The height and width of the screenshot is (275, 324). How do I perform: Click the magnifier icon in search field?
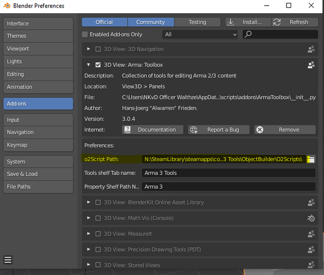248,34
